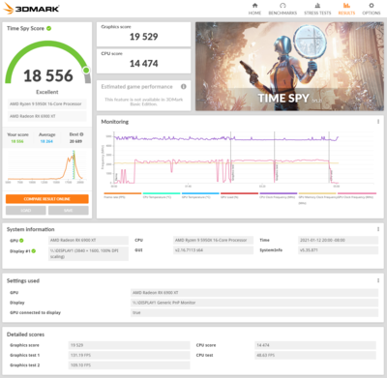Open the Benchmarks gauge icon
Viewport: 387px width, 378px height.
click(283, 6)
